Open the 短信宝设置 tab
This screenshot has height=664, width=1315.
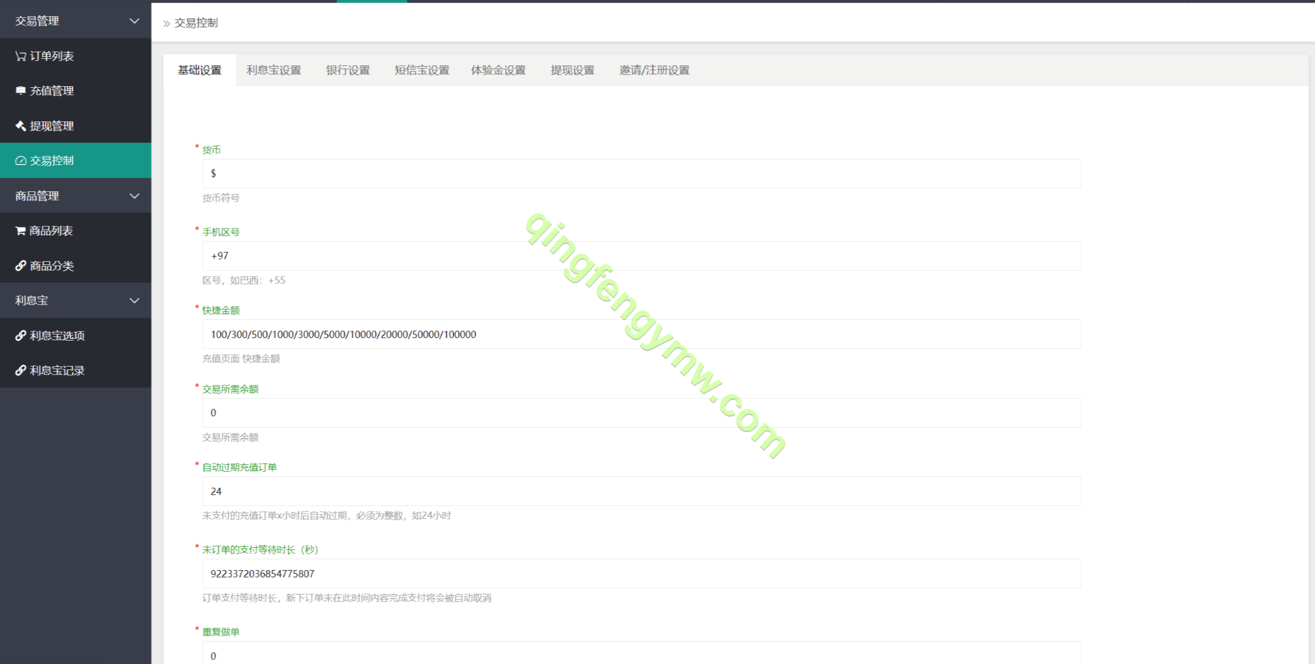[421, 70]
